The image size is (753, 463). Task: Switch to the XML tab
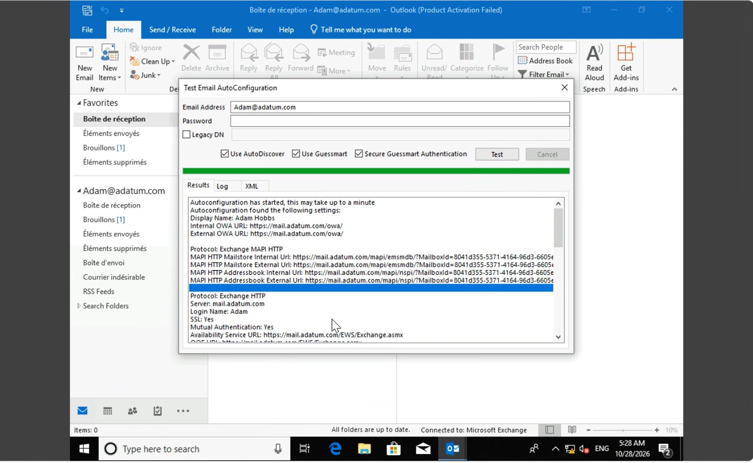coord(252,186)
